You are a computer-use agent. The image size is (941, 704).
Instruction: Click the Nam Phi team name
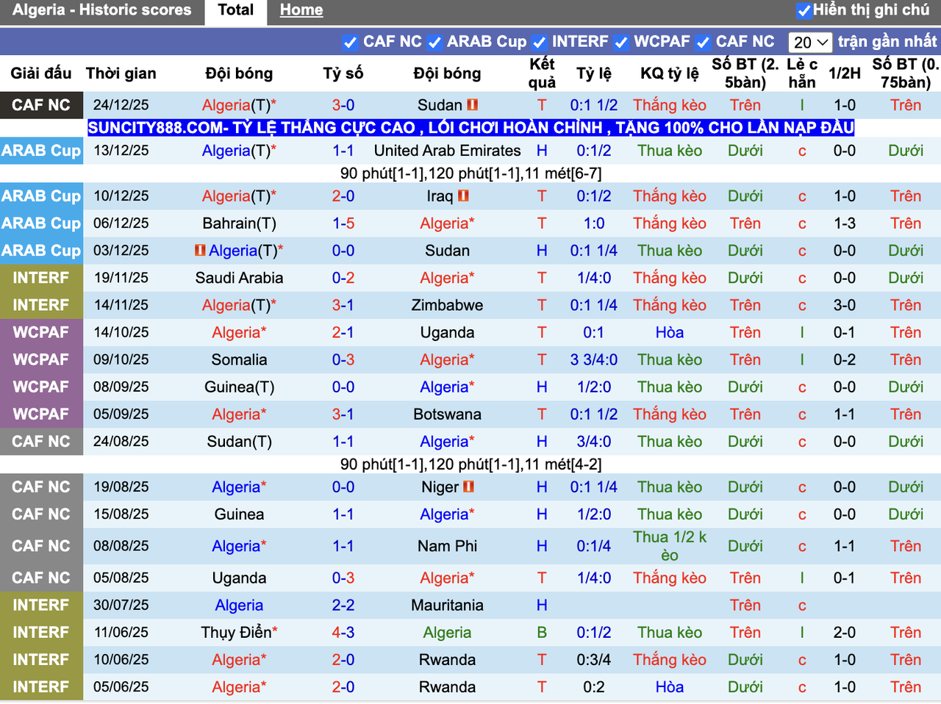coord(447,546)
